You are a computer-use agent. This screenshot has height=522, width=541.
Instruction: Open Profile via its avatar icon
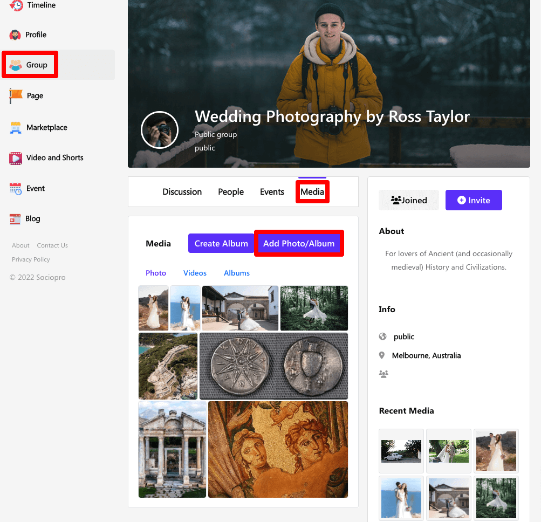click(15, 35)
